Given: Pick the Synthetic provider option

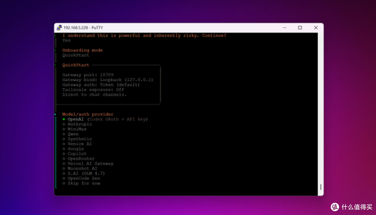Looking at the screenshot, I should coord(77,139).
